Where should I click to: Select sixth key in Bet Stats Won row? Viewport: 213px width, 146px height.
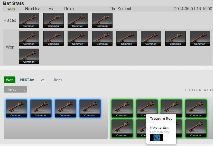[x=151, y=38]
